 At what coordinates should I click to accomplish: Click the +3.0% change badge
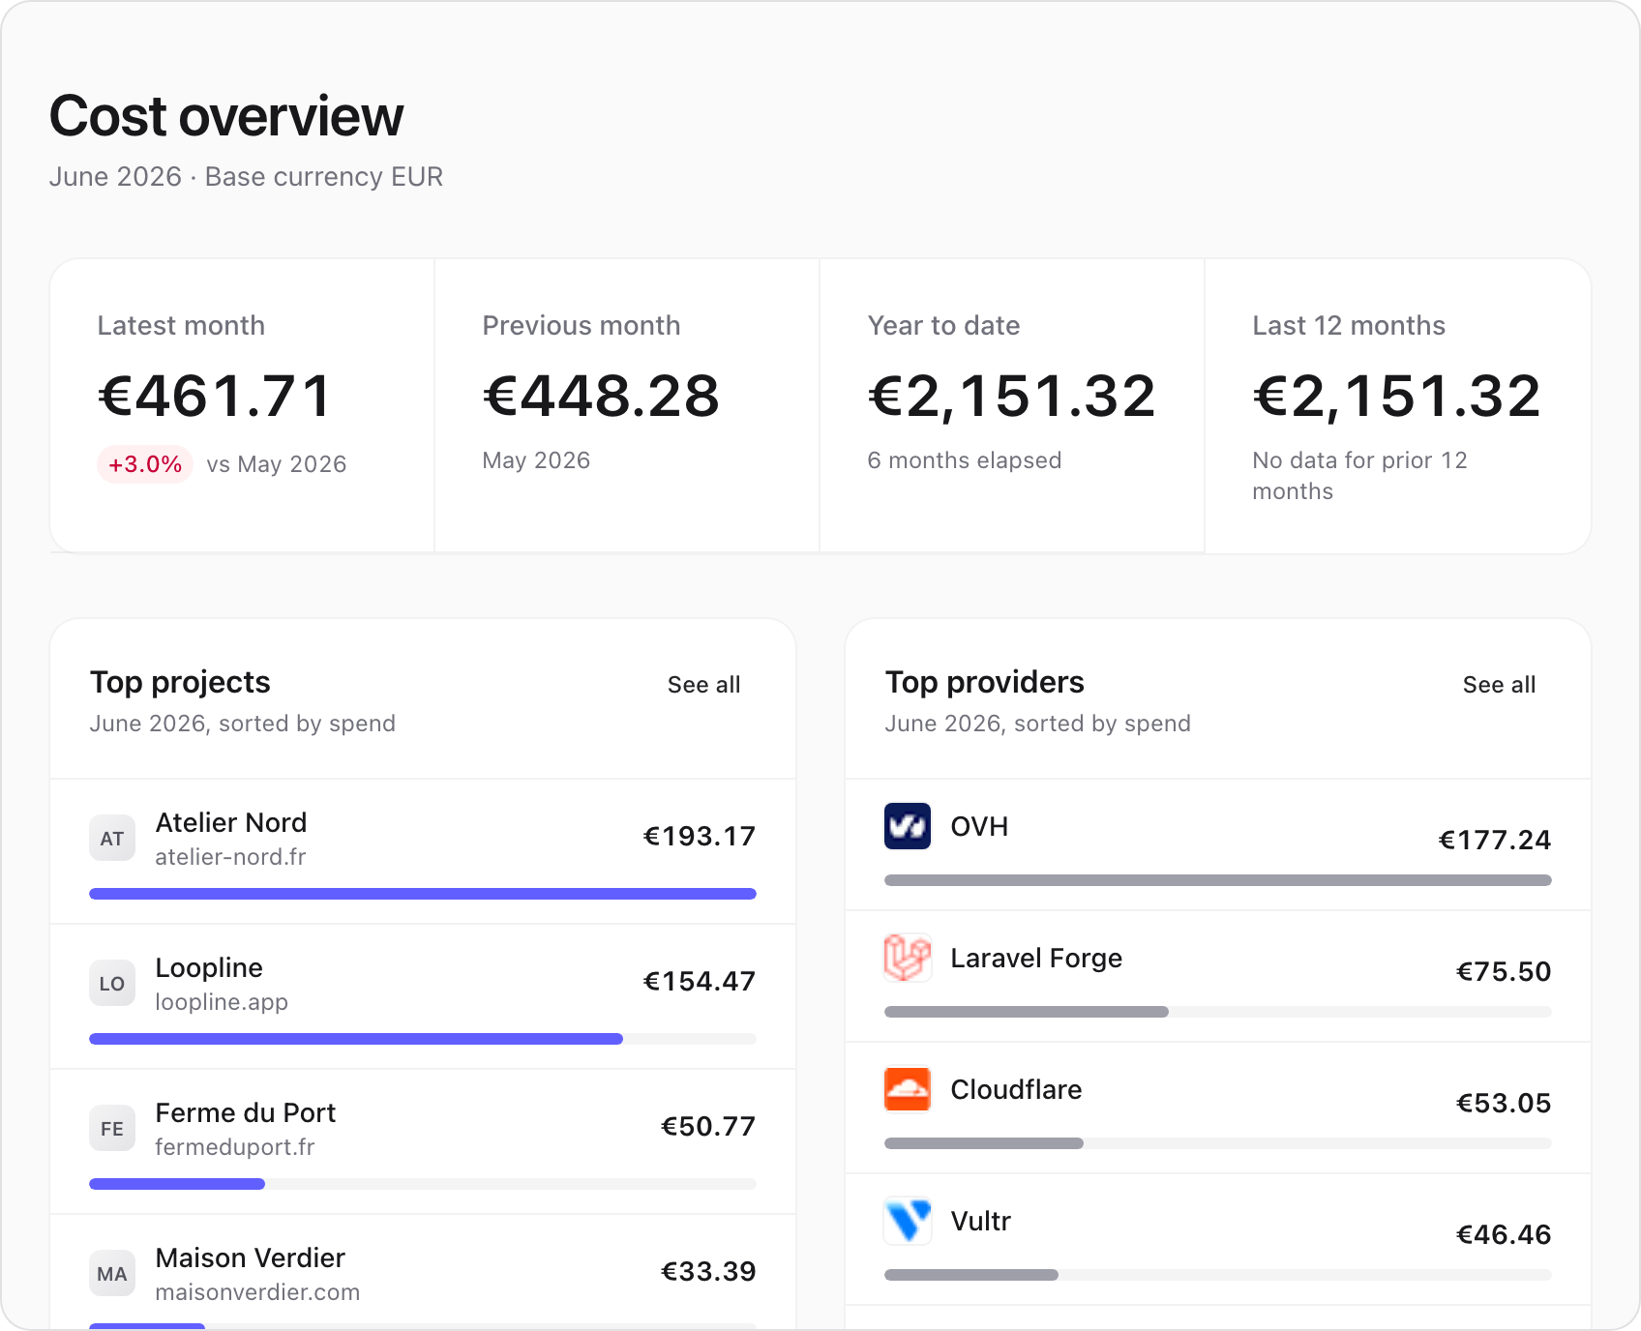(x=145, y=464)
